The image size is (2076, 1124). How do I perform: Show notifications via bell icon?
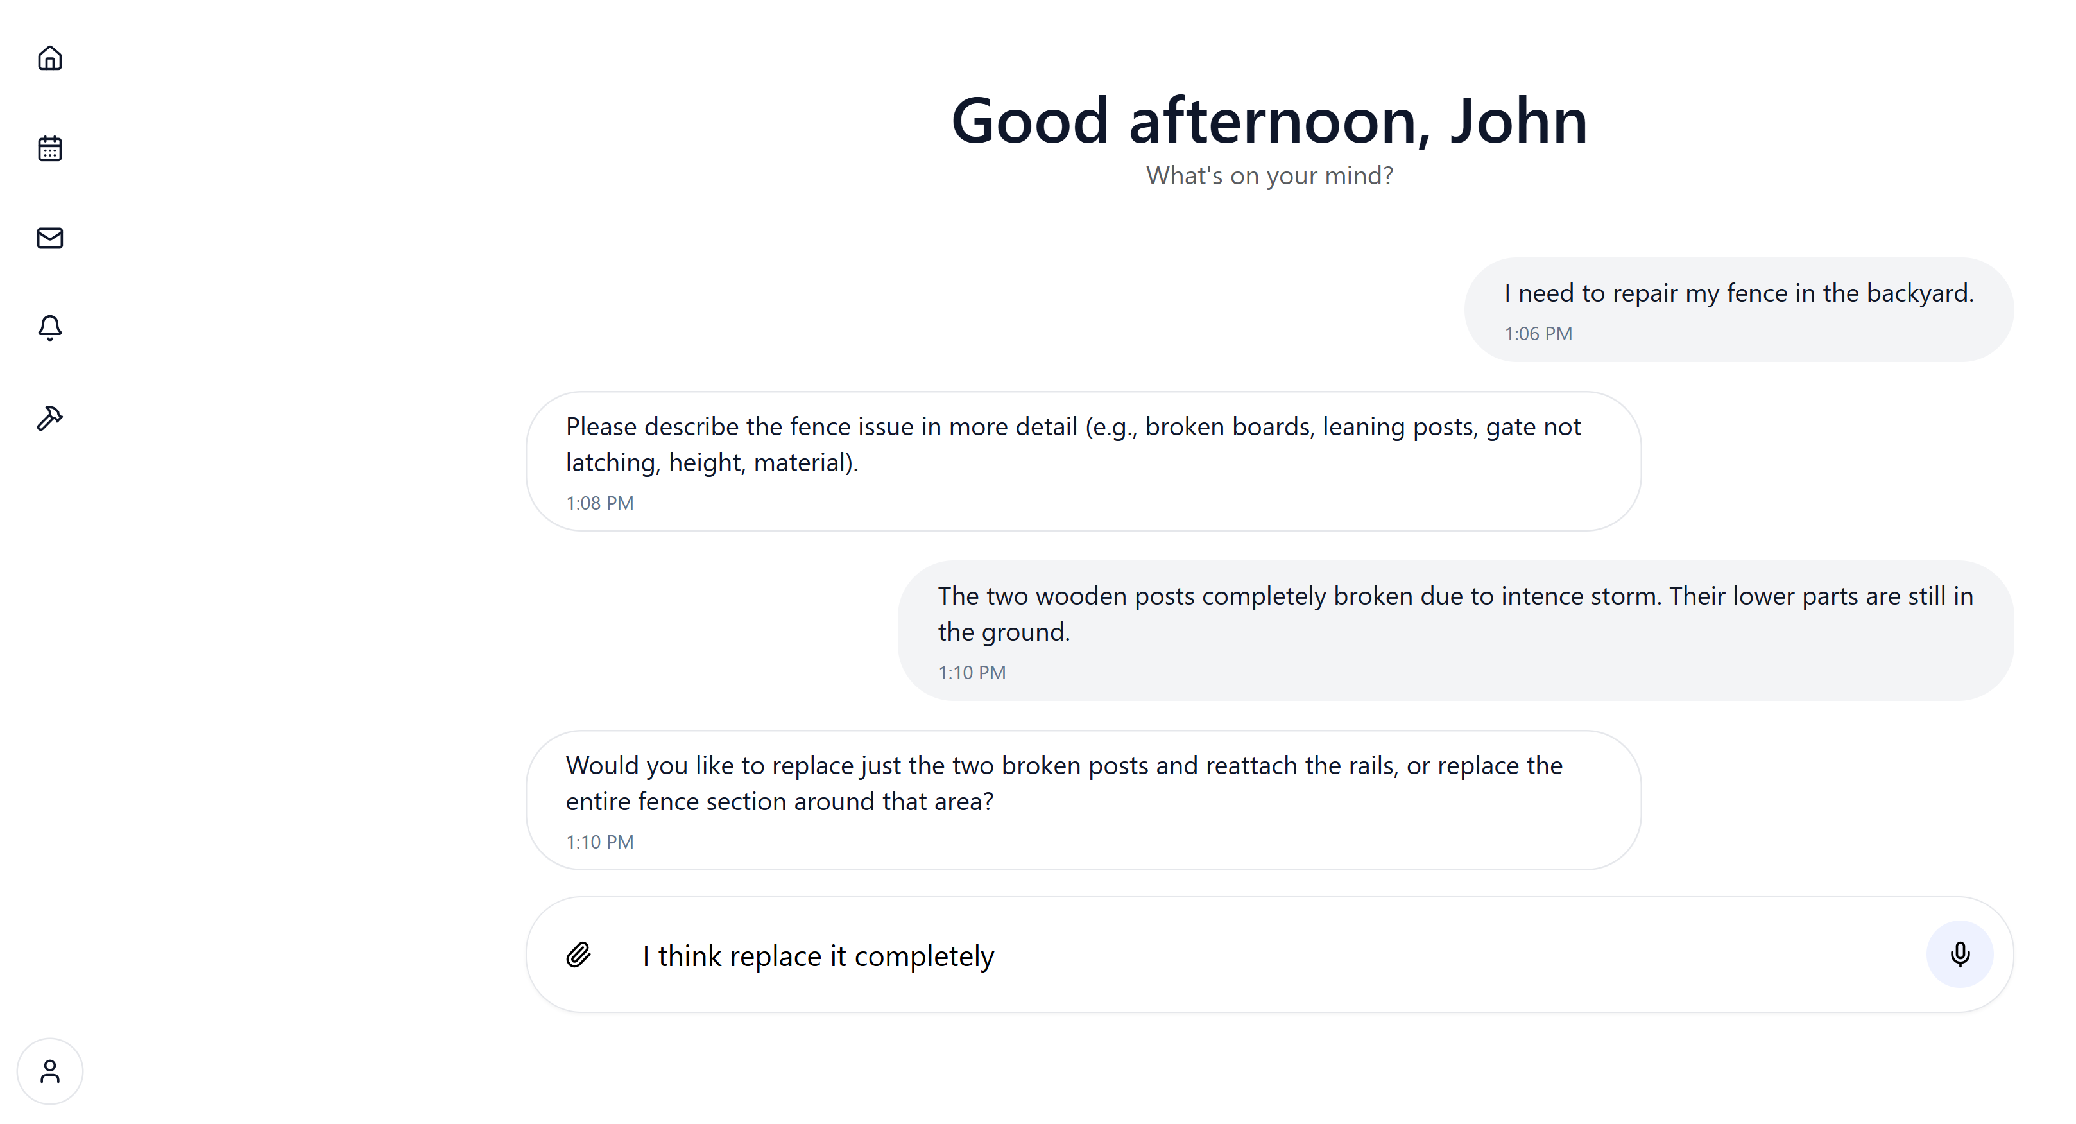point(50,327)
